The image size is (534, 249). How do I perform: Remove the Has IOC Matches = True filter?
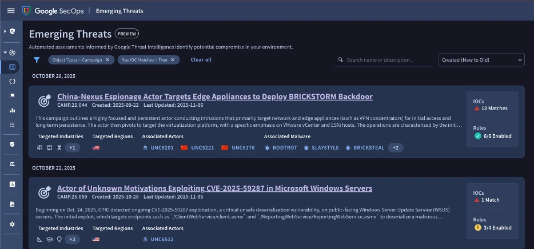pos(173,59)
